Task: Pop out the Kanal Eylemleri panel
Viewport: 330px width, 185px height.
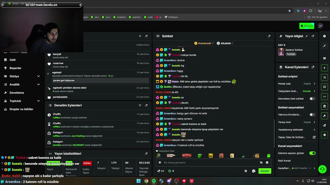Action: click(x=313, y=67)
